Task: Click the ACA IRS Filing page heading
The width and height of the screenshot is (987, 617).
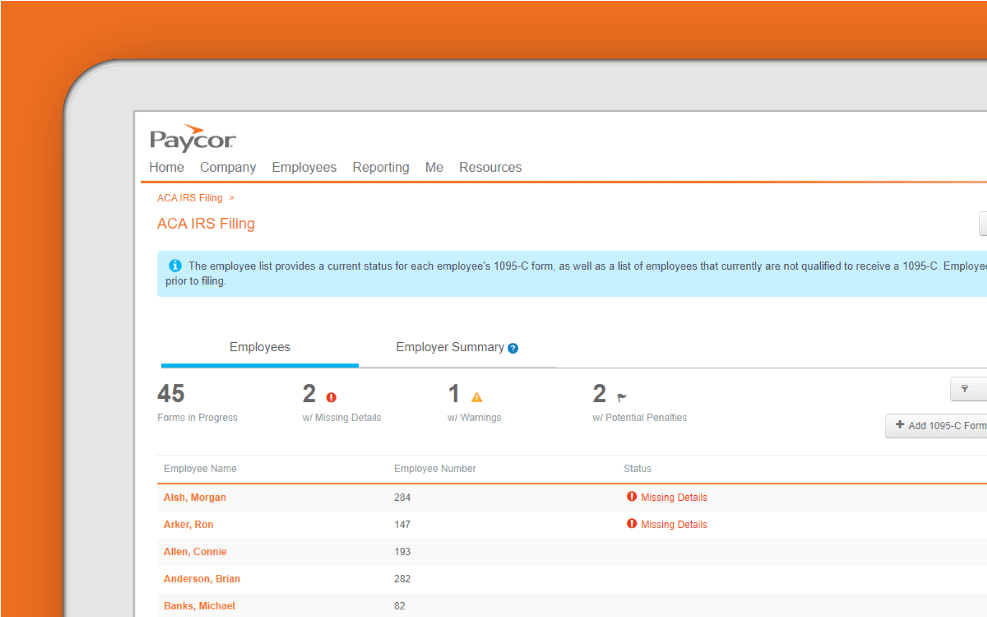Action: pos(206,224)
